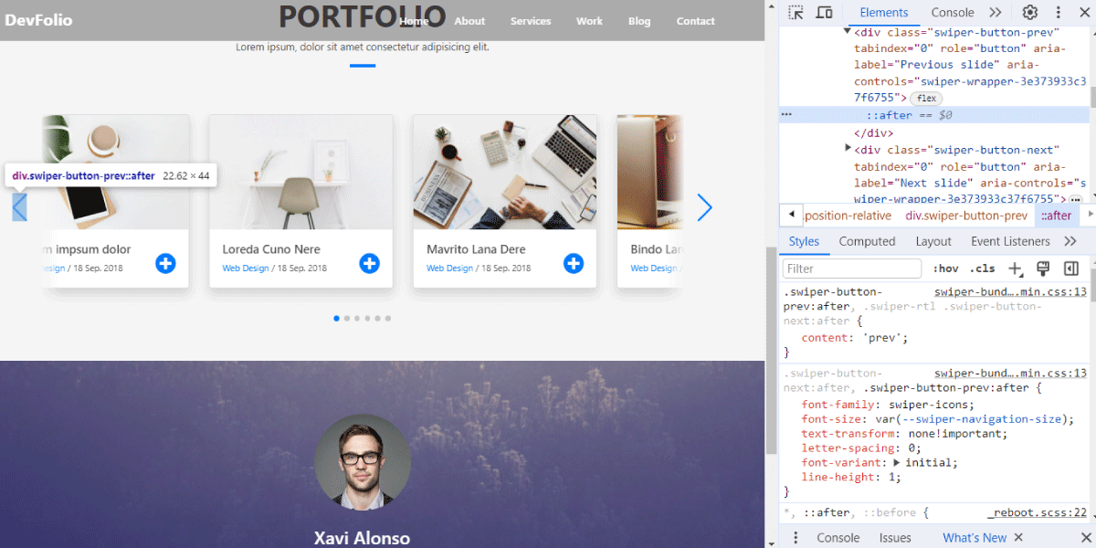Viewport: 1096px width, 548px height.
Task: Open the Loreda Cuno Nere desk thumbnail
Action: [300, 172]
